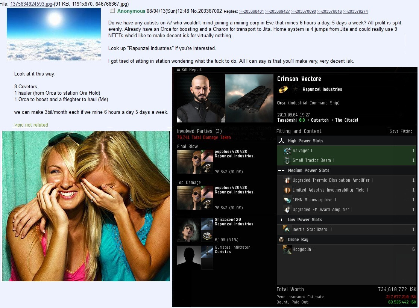Click Guristas Infiltrator silhouette portrait
Viewport: 419px width, 308px height.
189,258
